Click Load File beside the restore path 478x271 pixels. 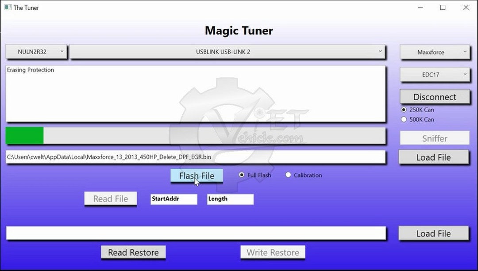[x=433, y=233]
